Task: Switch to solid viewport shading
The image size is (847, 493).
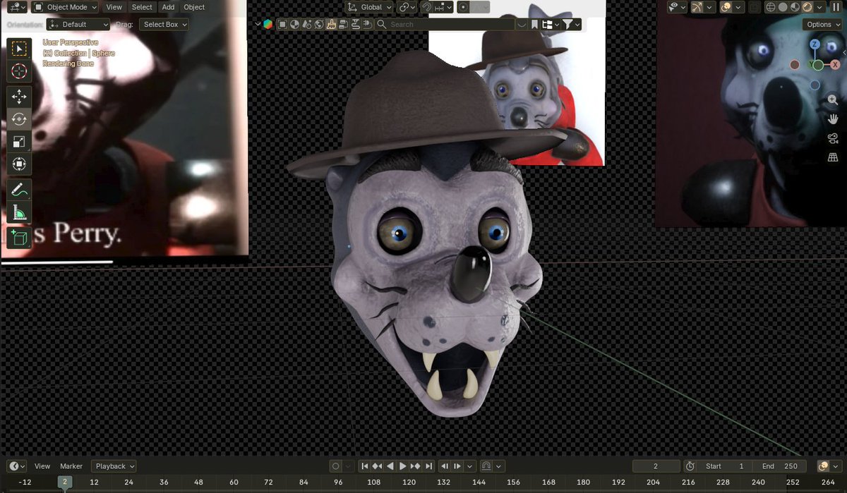Action: [x=783, y=7]
